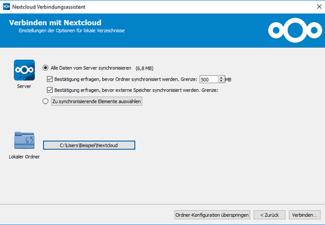325x225 pixels.
Task: Change local folder path C:\Users\Beispiel\Nextcloud
Action: pos(89,145)
